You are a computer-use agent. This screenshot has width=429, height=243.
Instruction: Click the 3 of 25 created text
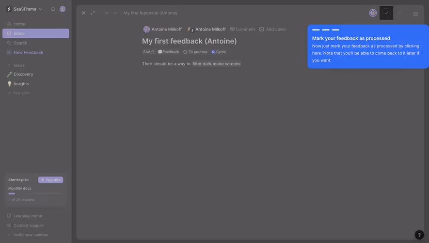21,200
